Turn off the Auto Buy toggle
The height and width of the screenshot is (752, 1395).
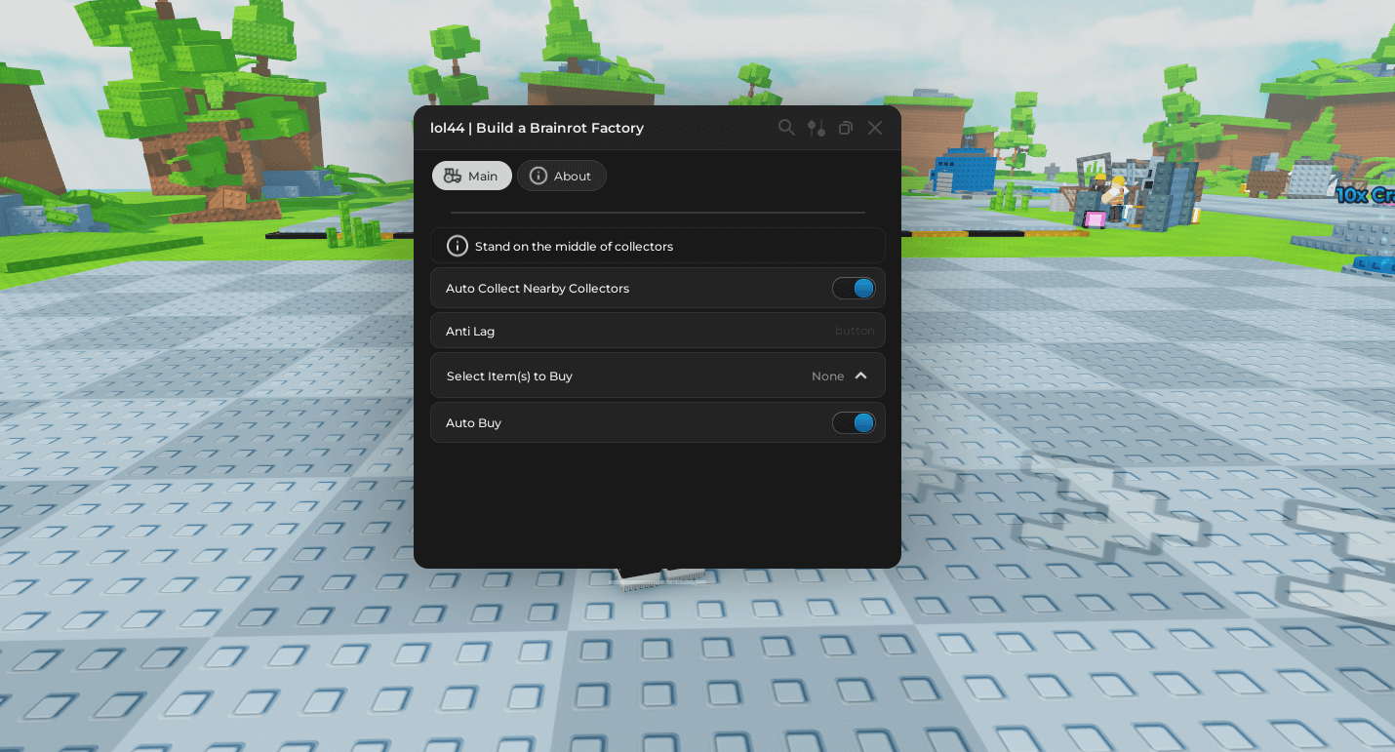tap(854, 423)
